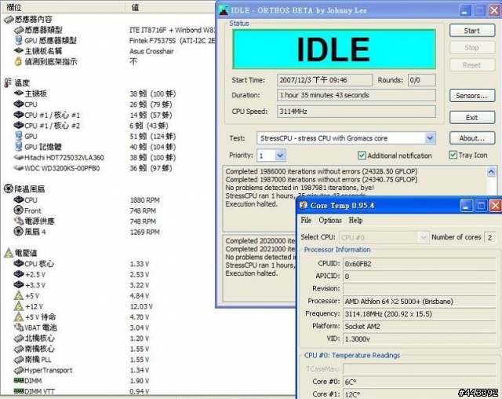Click the Core #0 temperature field

(x=420, y=382)
